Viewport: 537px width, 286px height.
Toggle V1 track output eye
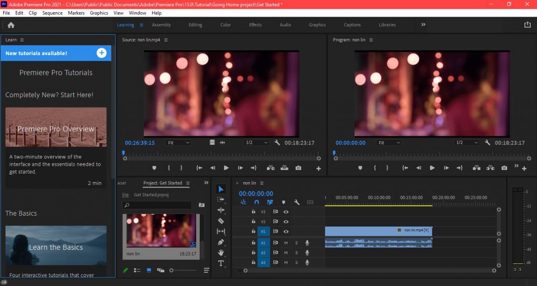point(286,231)
